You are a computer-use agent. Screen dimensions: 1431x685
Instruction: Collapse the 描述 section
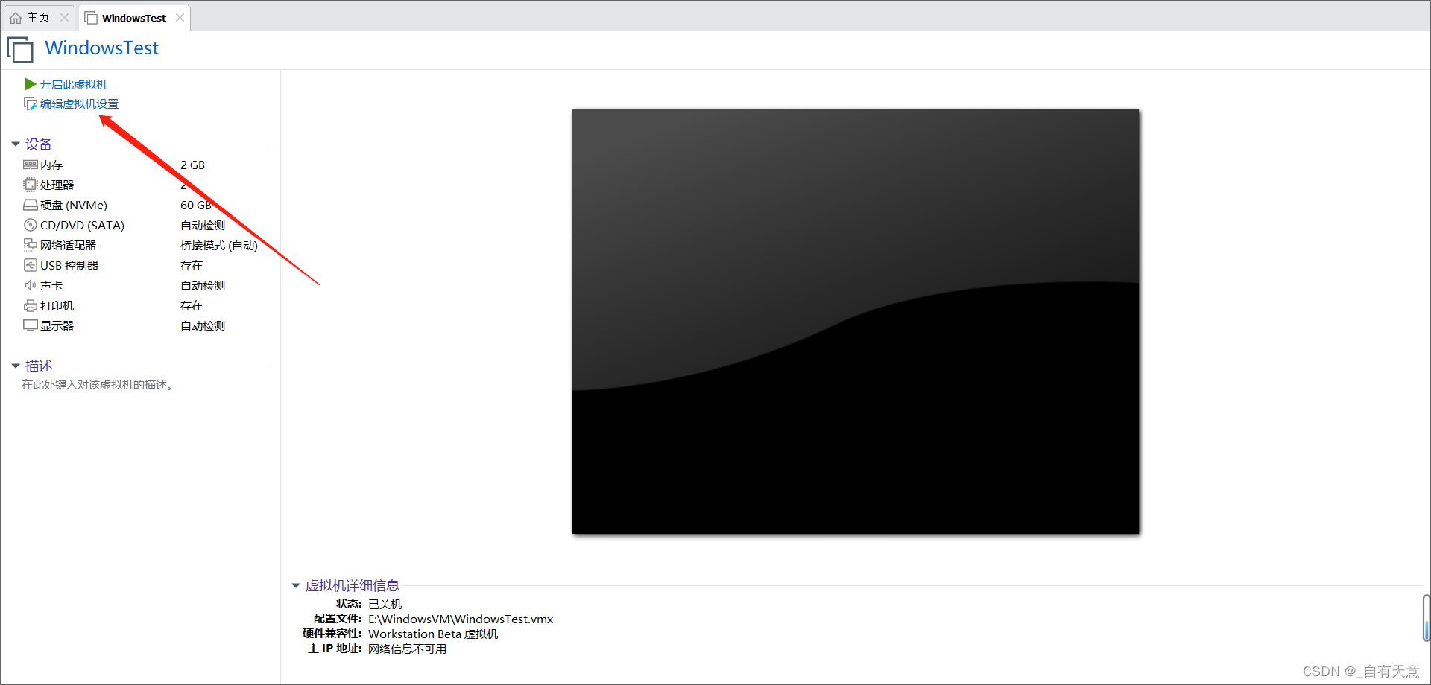point(16,366)
